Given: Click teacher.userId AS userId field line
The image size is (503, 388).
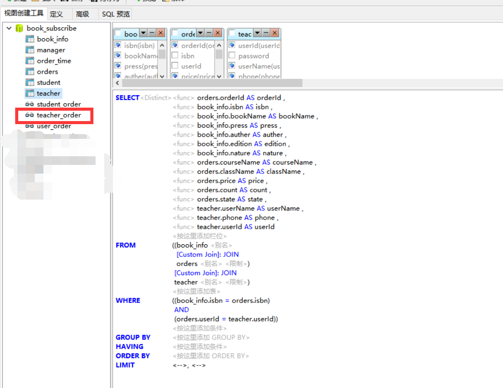Looking at the screenshot, I should coord(236,227).
